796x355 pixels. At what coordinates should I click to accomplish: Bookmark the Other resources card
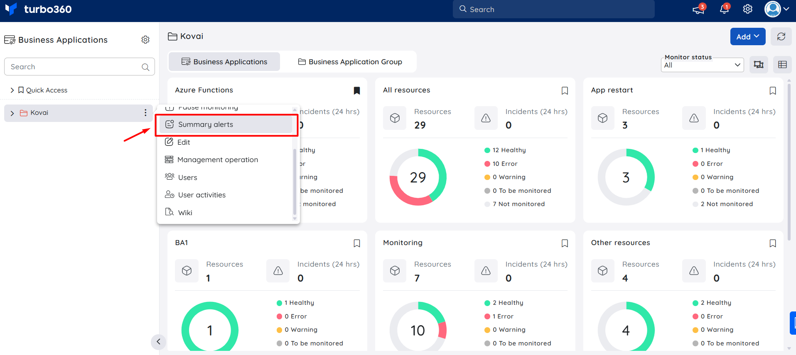point(773,243)
